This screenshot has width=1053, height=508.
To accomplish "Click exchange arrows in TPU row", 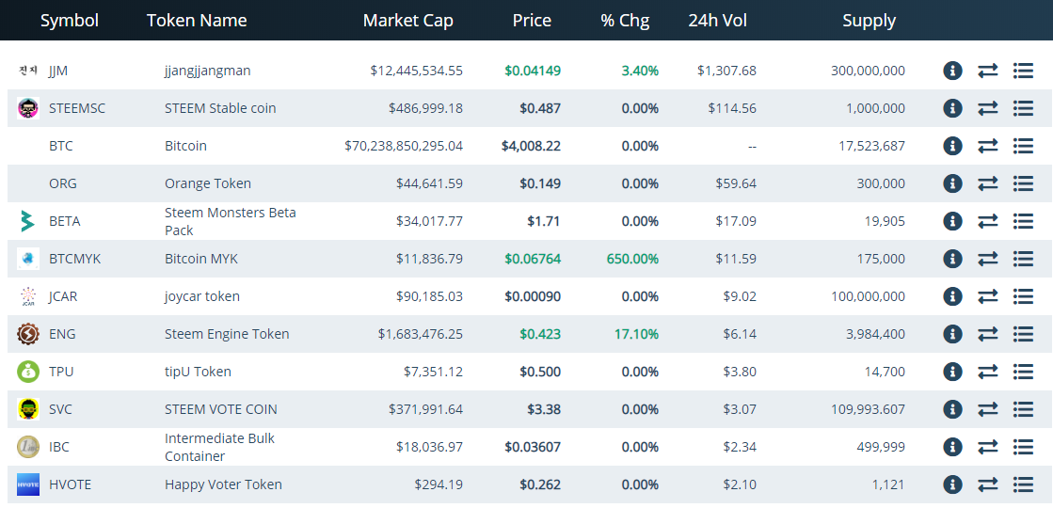I will pos(988,371).
